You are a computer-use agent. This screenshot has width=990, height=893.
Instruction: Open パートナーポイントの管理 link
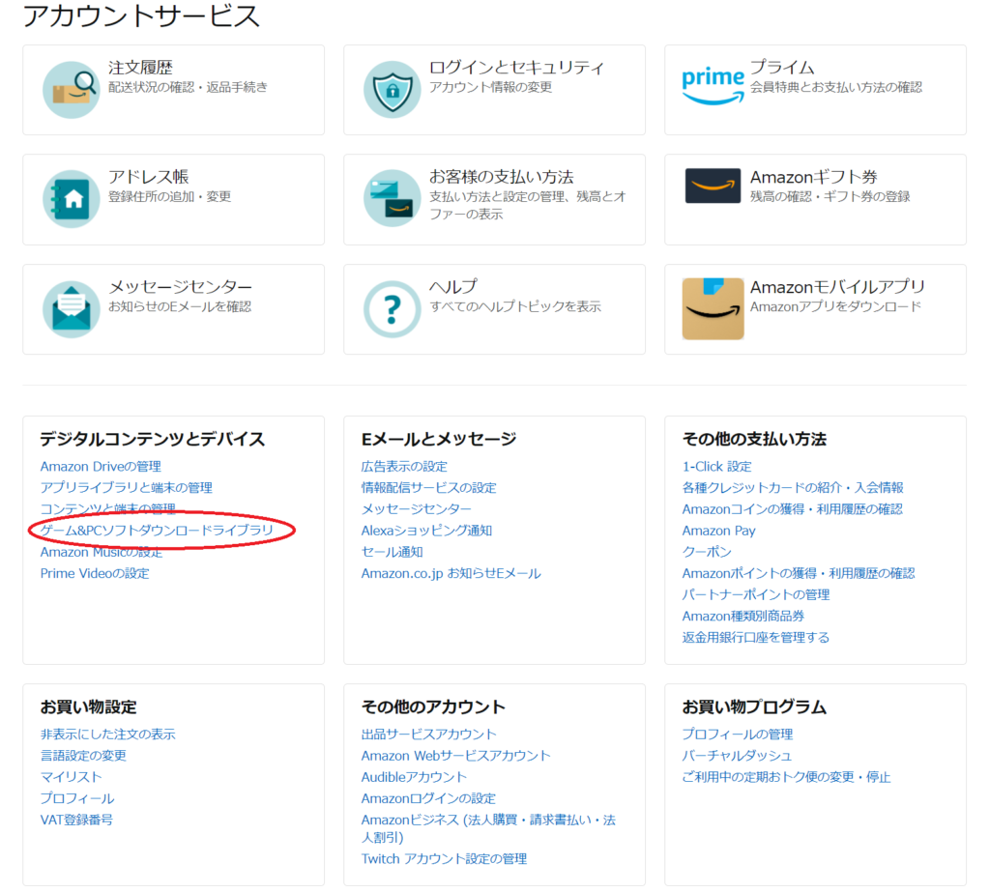click(x=756, y=594)
